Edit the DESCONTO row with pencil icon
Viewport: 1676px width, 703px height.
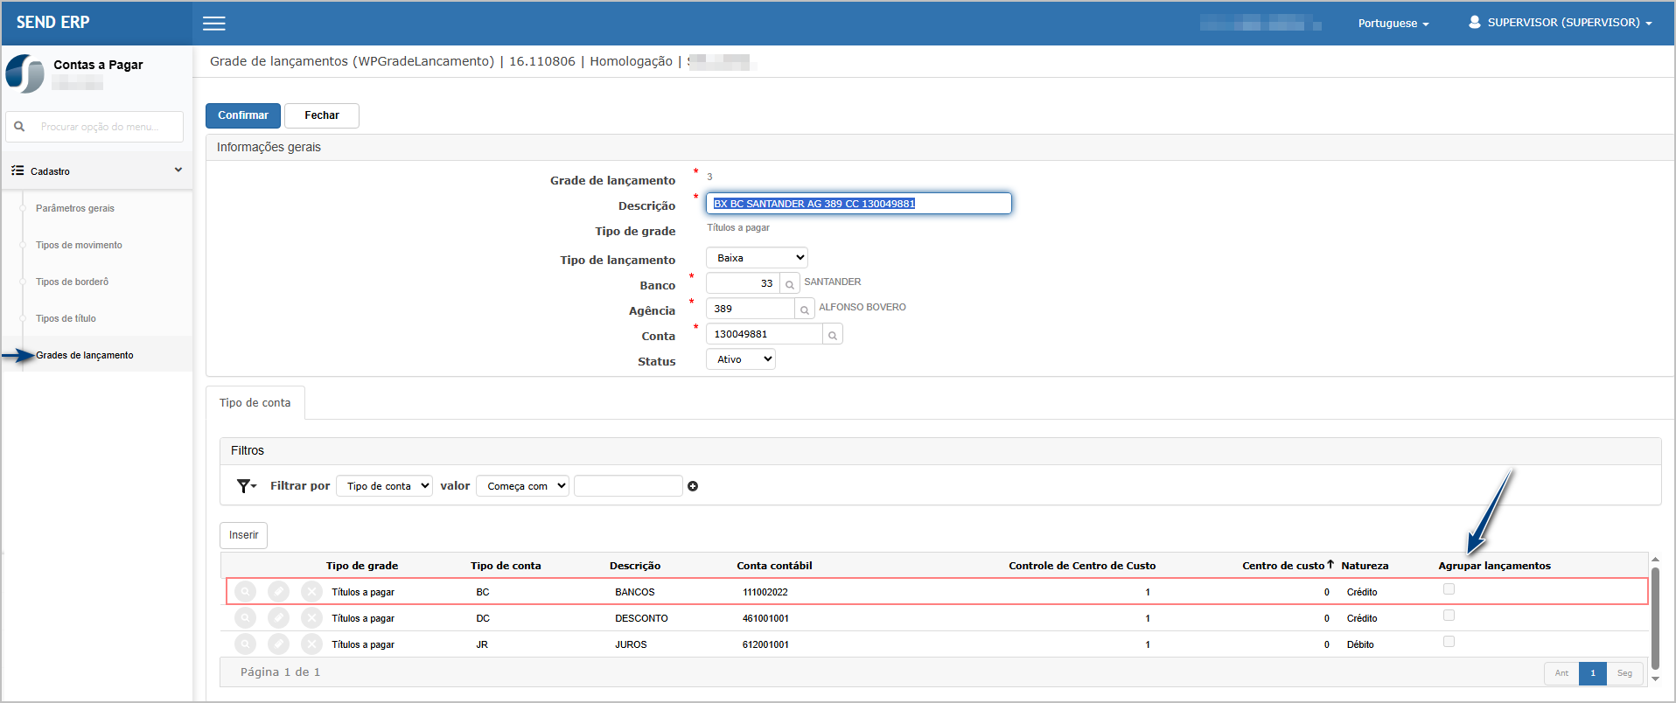tap(278, 618)
